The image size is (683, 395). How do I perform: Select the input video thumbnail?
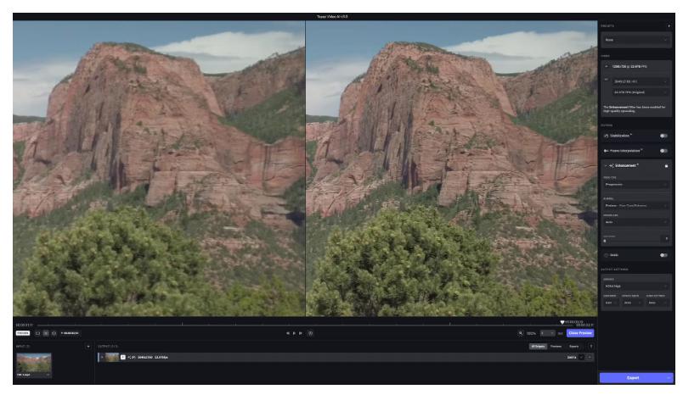point(34,364)
